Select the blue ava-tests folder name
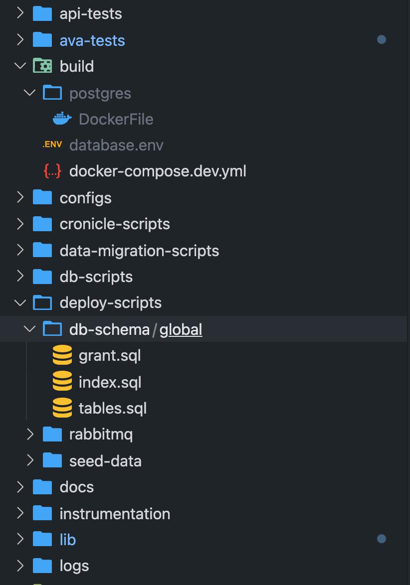Image resolution: width=410 pixels, height=585 pixels. (x=92, y=40)
